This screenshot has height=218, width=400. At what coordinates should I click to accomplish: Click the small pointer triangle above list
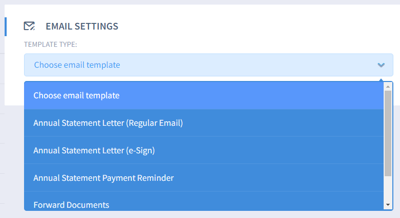pos(381,79)
